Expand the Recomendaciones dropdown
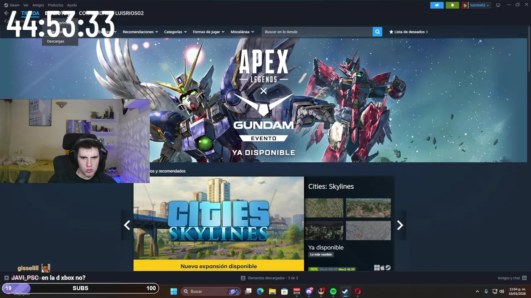The height and width of the screenshot is (298, 531). (140, 32)
